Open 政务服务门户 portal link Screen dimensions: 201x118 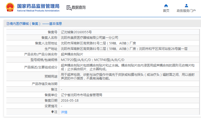(x=186, y=11)
